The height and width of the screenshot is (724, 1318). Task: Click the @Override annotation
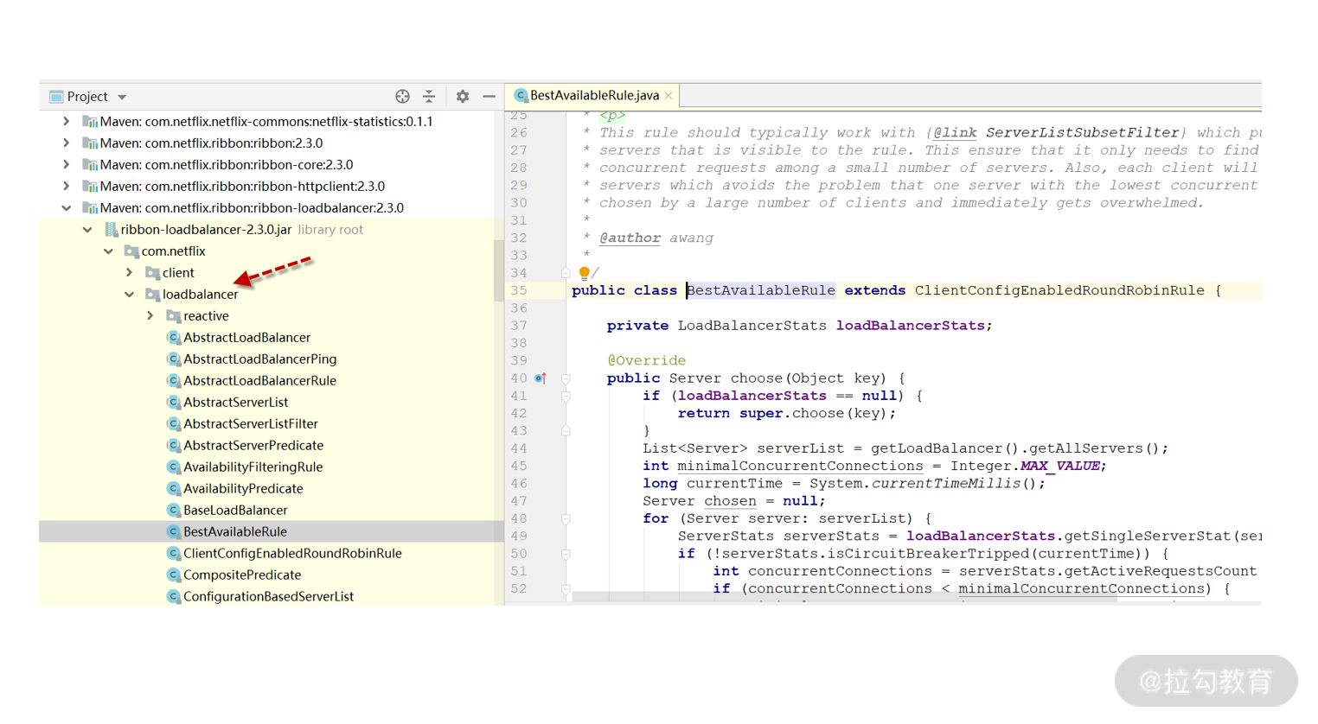(x=646, y=361)
